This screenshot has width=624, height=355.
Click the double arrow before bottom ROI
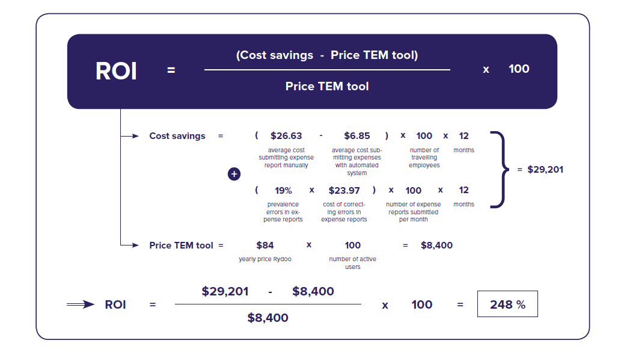pos(81,305)
